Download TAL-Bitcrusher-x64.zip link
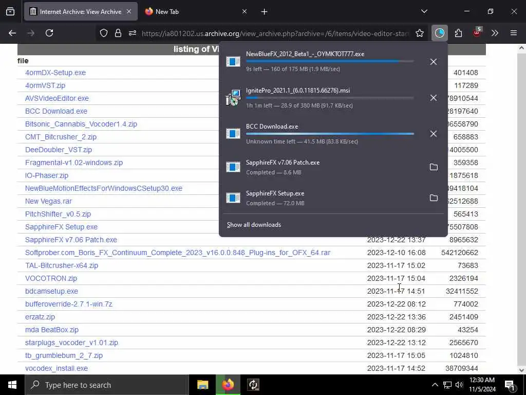 (62, 265)
